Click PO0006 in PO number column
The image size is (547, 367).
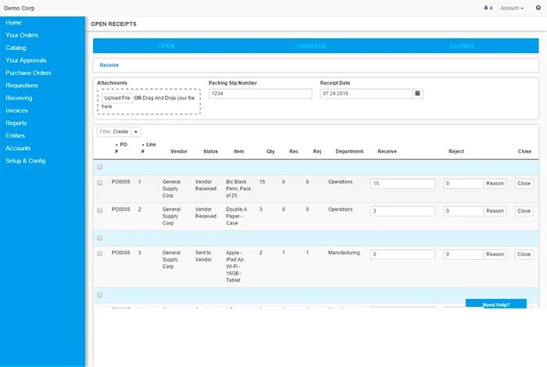point(120,253)
